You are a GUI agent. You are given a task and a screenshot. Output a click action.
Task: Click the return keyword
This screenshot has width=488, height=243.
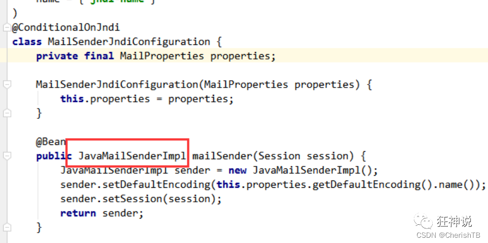[78, 213]
